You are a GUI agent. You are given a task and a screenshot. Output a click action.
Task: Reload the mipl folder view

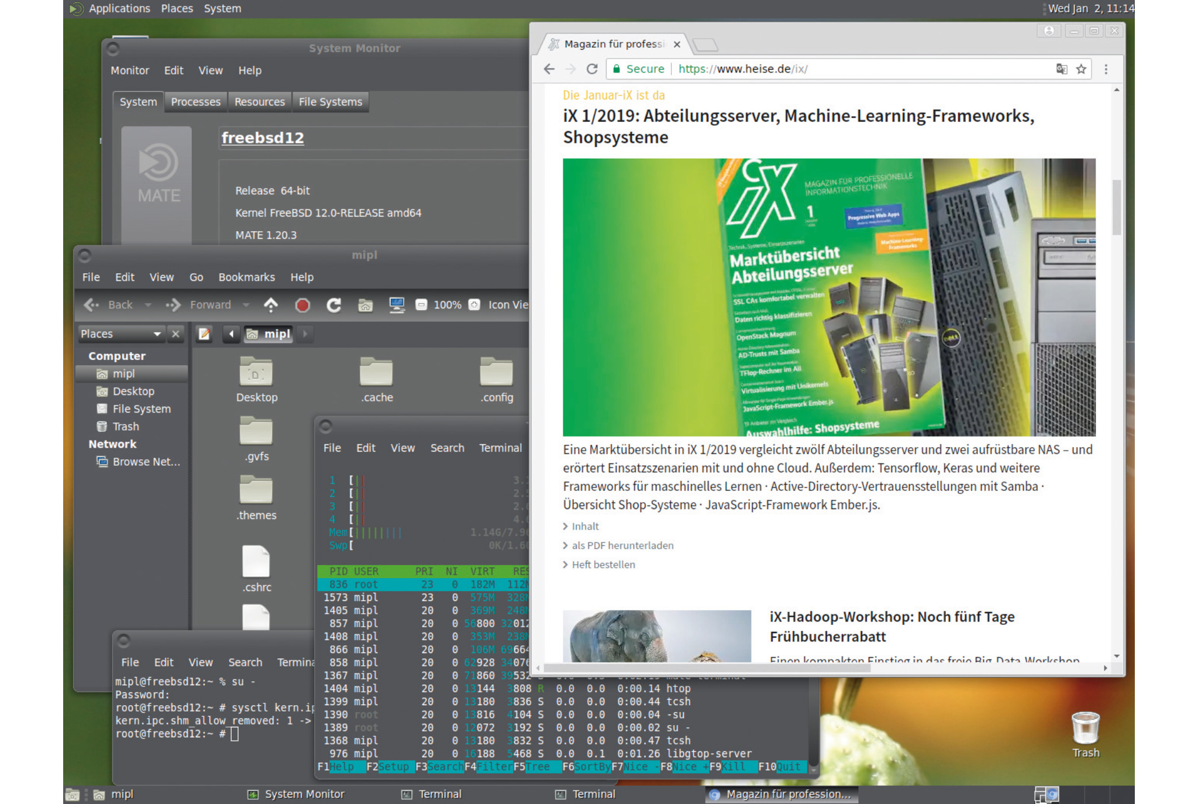pyautogui.click(x=334, y=305)
